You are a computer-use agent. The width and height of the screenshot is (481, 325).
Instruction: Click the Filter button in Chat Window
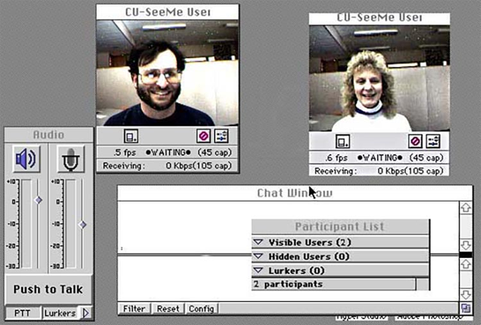[134, 309]
